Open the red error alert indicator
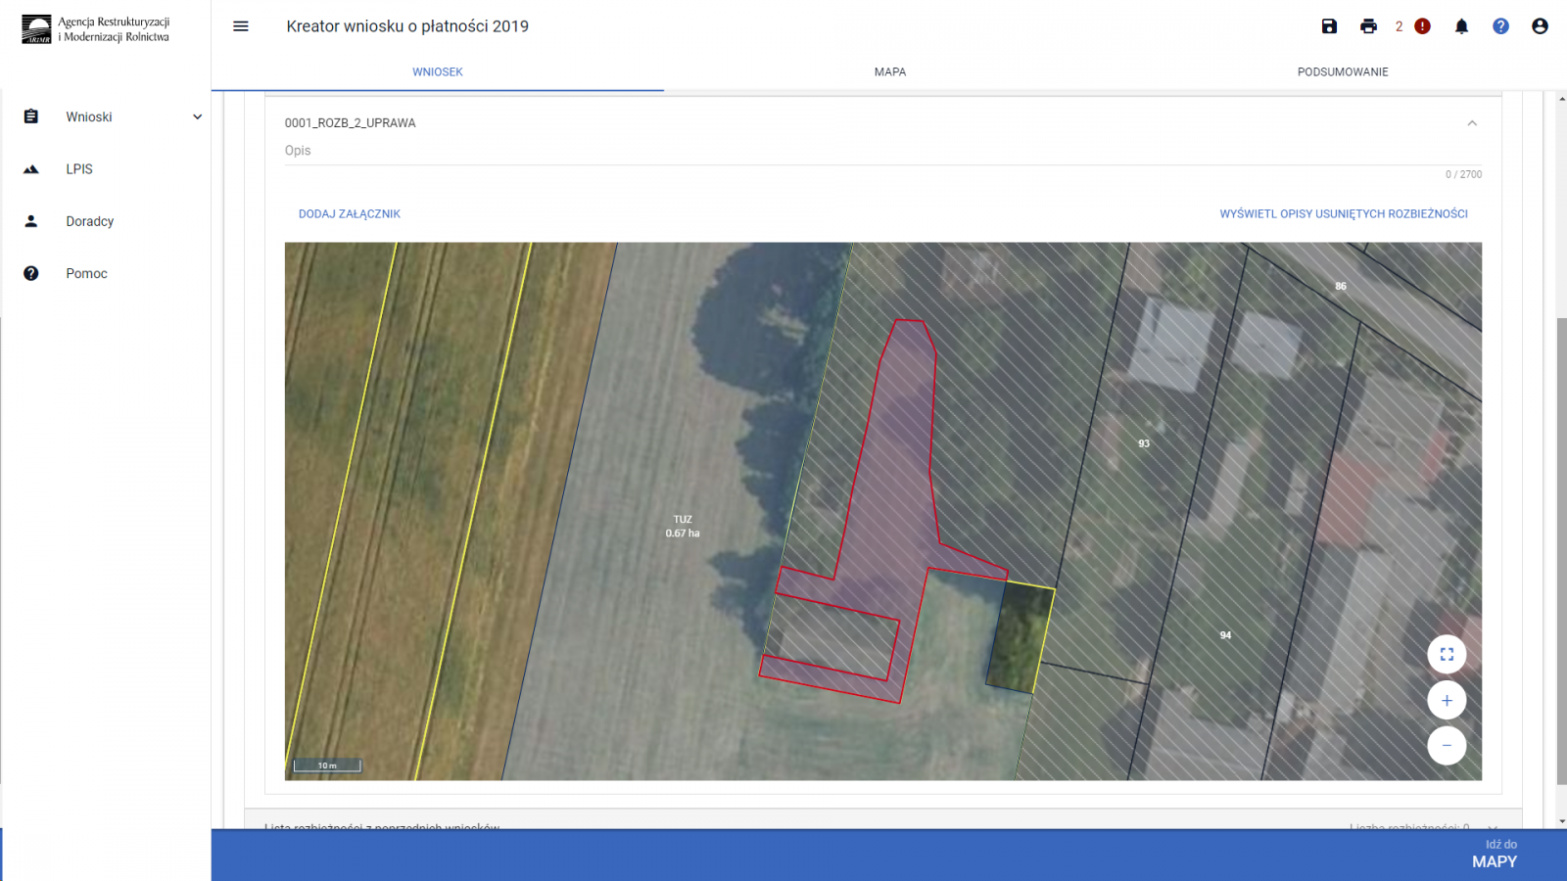 (1422, 26)
